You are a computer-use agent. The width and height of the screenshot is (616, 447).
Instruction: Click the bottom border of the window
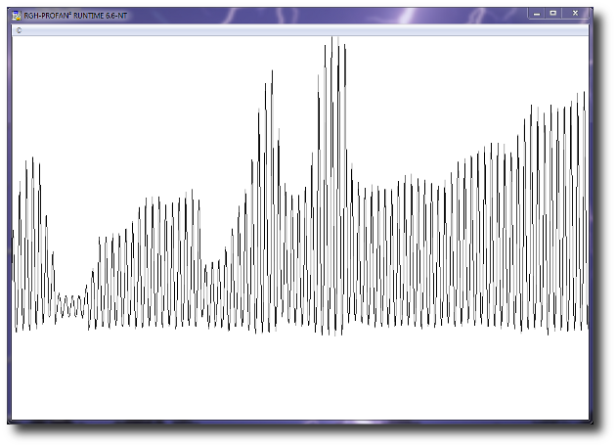pyautogui.click(x=293, y=422)
